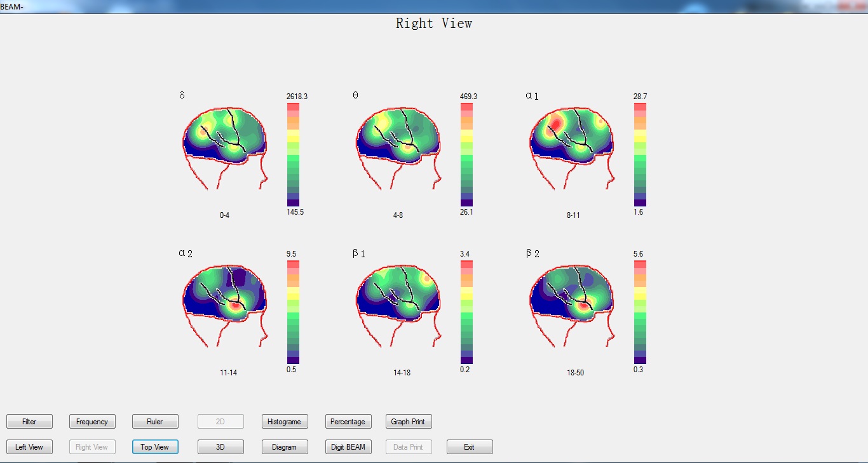
Task: Click the alpha 1 color scale bar
Action: coord(640,154)
